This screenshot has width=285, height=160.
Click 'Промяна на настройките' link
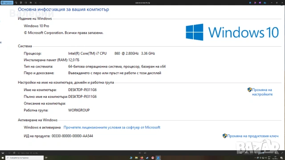(262, 92)
